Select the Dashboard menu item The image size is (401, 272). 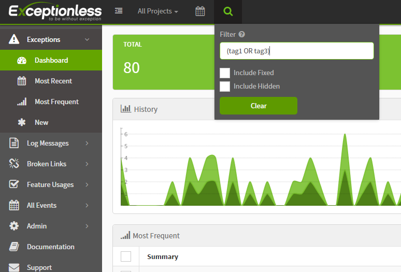tap(51, 60)
